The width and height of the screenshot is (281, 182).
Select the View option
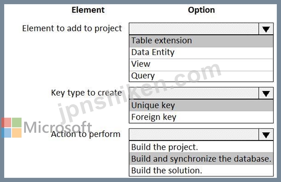point(201,65)
